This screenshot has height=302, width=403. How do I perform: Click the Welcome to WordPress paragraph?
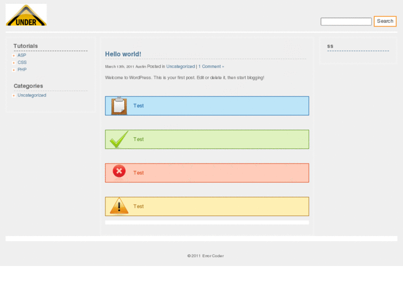click(x=185, y=78)
